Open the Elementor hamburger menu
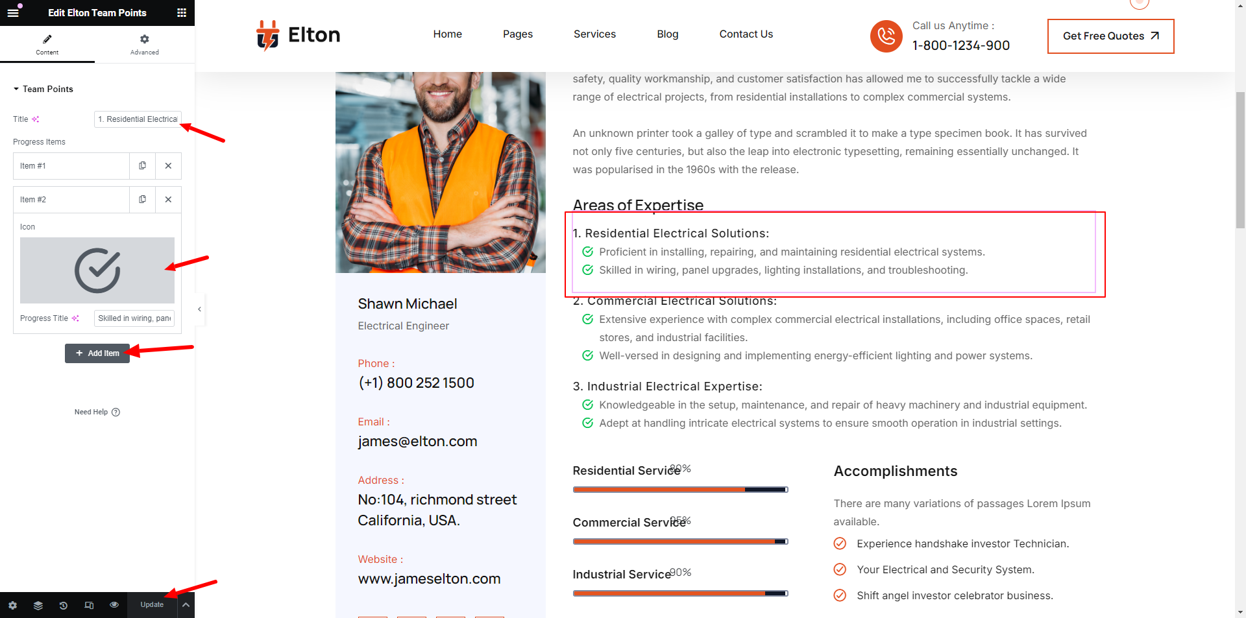This screenshot has height=618, width=1246. point(13,13)
